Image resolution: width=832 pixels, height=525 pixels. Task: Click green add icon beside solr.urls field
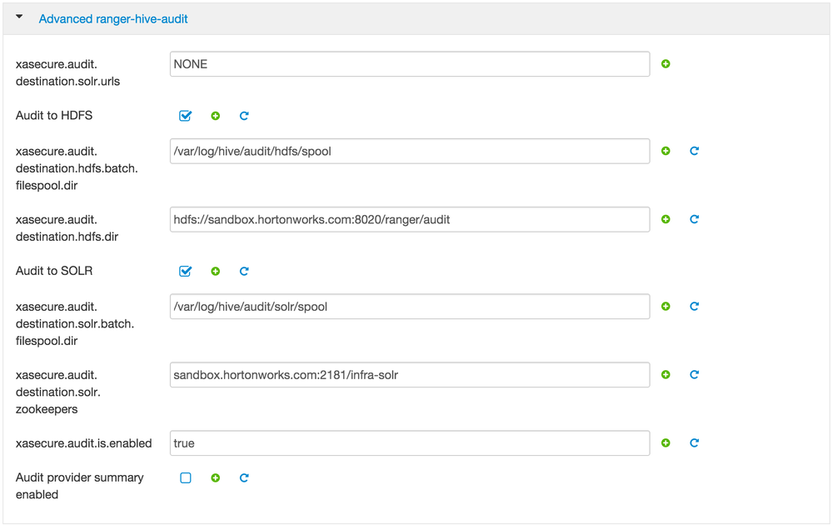[x=665, y=64]
